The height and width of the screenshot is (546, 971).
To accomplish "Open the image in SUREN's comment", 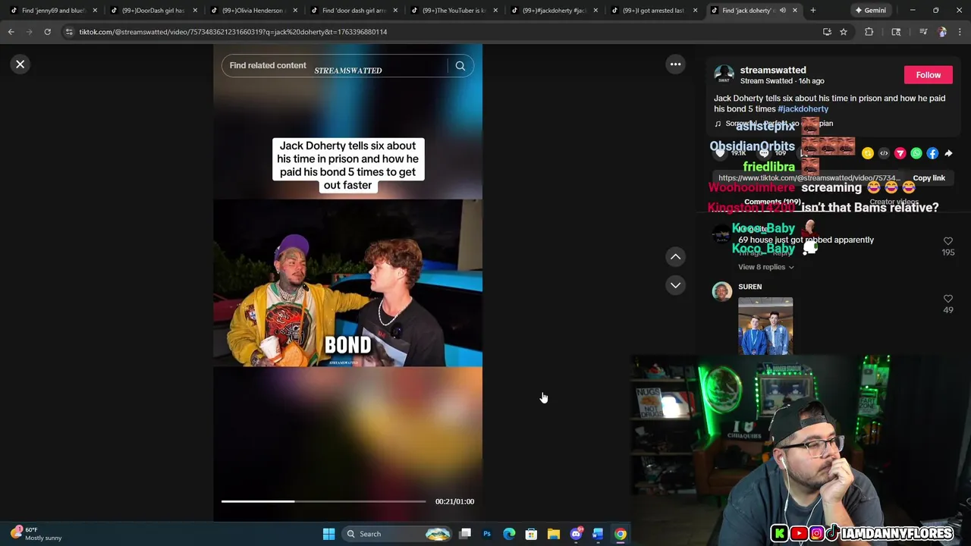I will tap(765, 326).
